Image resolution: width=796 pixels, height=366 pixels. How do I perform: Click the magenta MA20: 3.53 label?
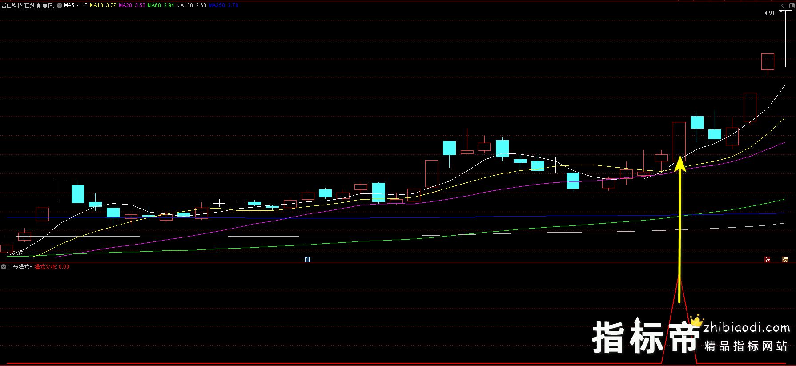132,5
